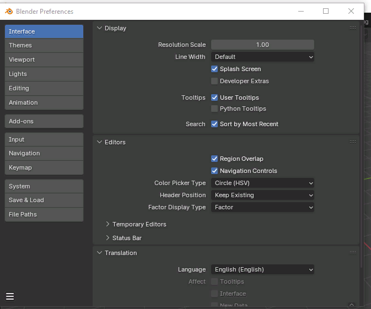Viewport: 371px width, 309px height.
Task: Grab the Translation panel drag handle
Action: (x=353, y=253)
